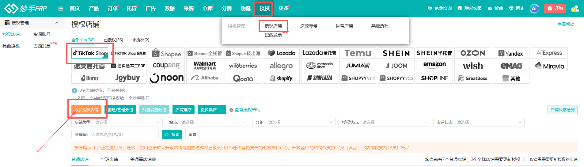Select the Coupang platform tile

(x=166, y=66)
